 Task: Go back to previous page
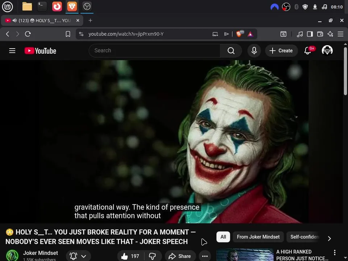click(8, 34)
